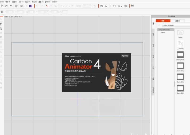Select the character bone tool in left sidebar
This screenshot has width=190, height=135.
point(1,24)
